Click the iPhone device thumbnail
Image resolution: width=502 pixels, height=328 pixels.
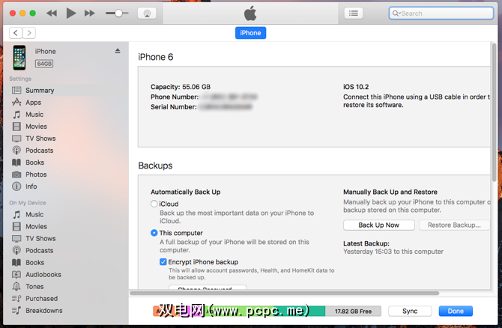(19, 58)
